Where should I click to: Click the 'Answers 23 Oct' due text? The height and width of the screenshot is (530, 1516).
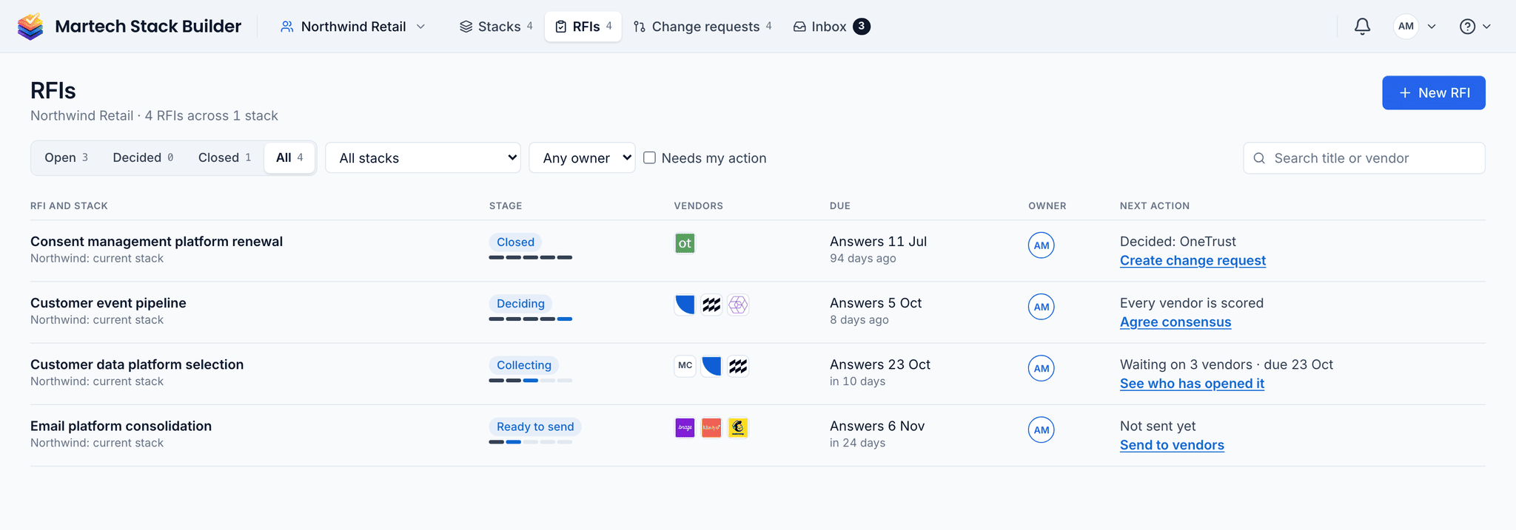coord(880,364)
